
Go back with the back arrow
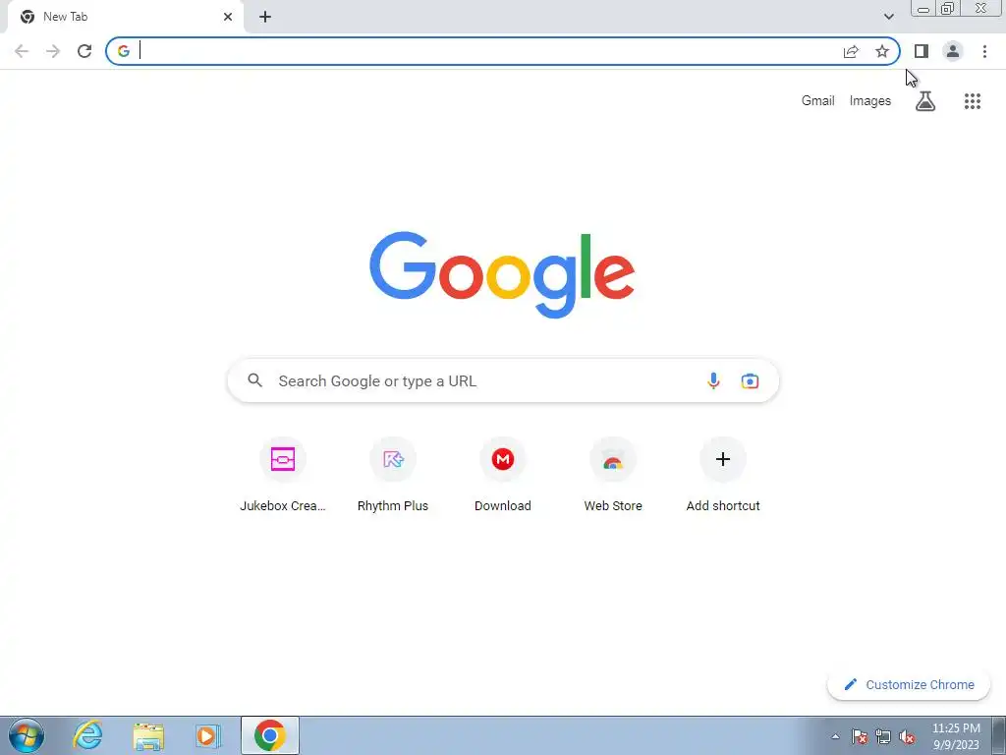pos(22,51)
